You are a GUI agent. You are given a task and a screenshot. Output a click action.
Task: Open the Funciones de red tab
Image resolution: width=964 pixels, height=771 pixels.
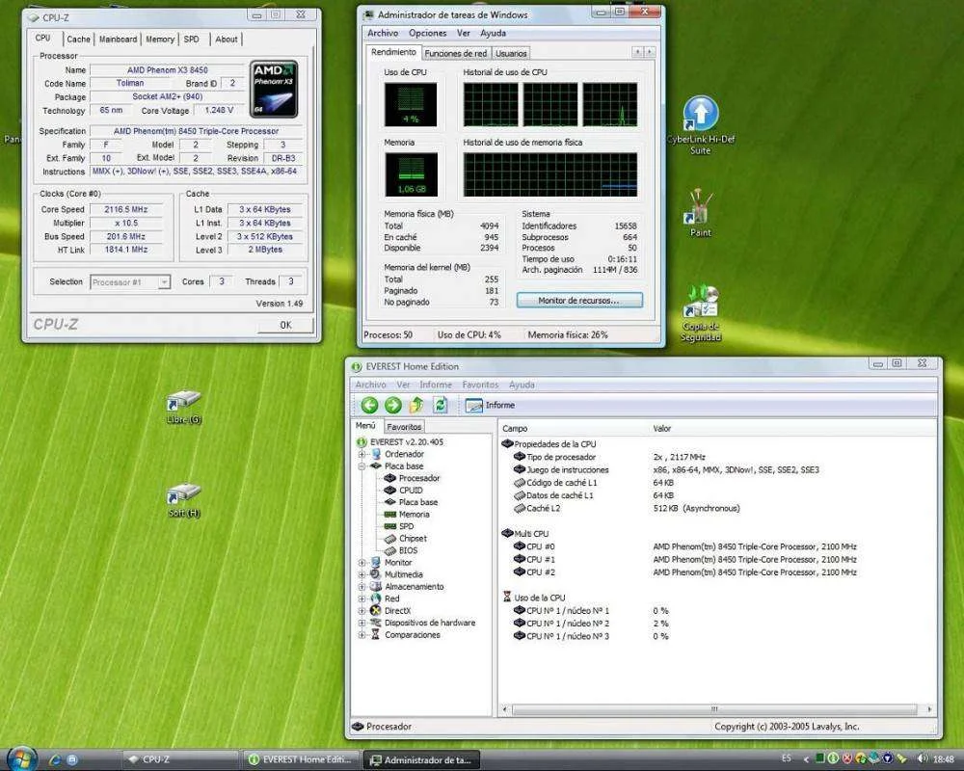pyautogui.click(x=455, y=53)
